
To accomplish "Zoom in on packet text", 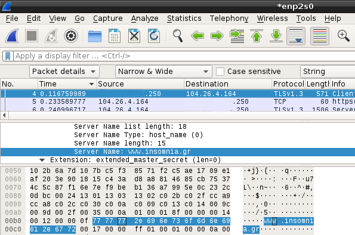I will 344,36.
